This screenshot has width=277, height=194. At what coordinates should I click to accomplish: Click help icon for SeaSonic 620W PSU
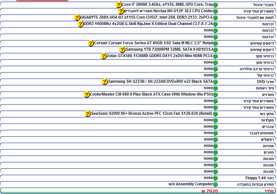point(88,114)
